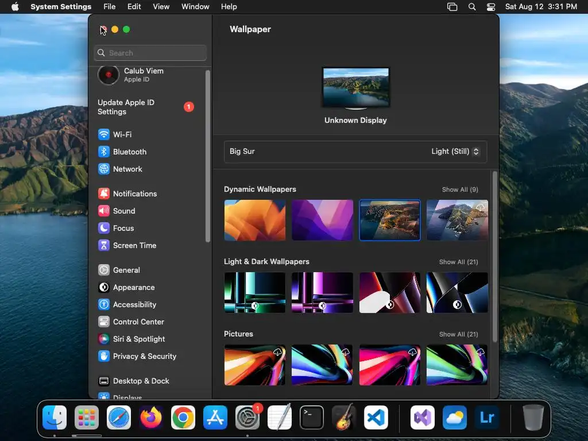
Task: Select the Accessibility icon in sidebar
Action: point(103,304)
